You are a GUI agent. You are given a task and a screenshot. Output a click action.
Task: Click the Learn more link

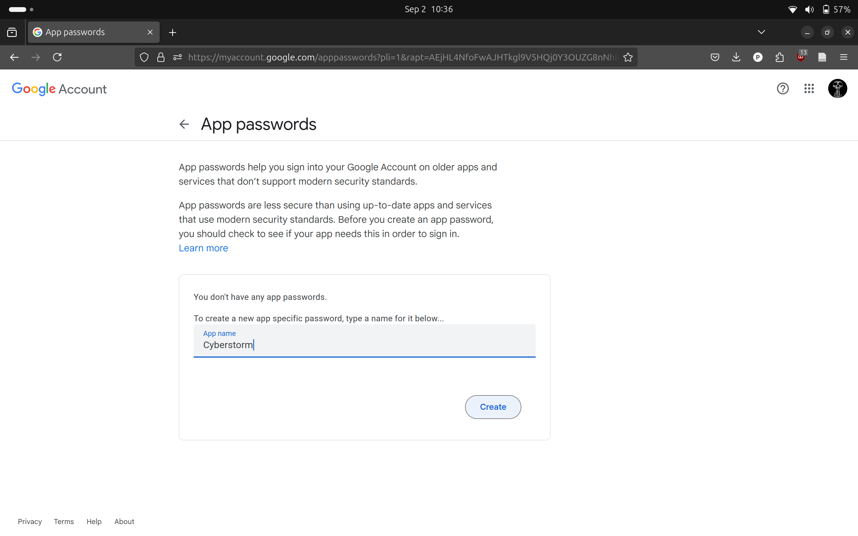203,248
